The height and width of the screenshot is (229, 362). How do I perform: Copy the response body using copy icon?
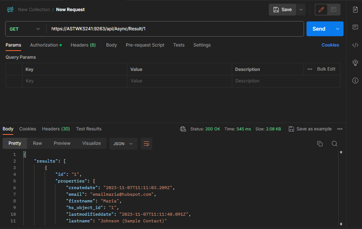(320, 144)
